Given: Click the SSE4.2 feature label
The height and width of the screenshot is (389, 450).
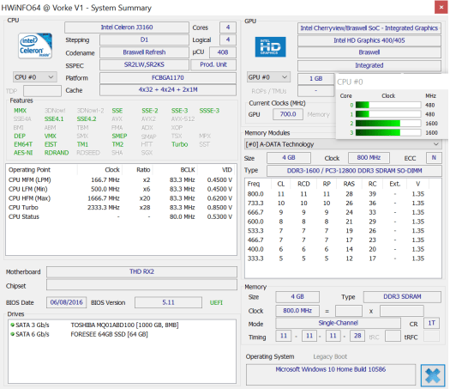Looking at the screenshot, I should point(86,119).
